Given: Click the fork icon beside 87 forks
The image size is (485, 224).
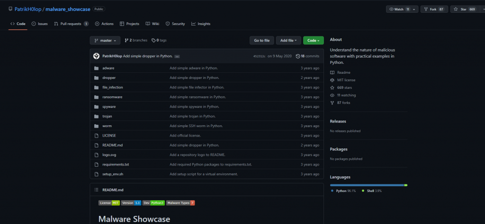Looking at the screenshot, I should tap(332, 103).
